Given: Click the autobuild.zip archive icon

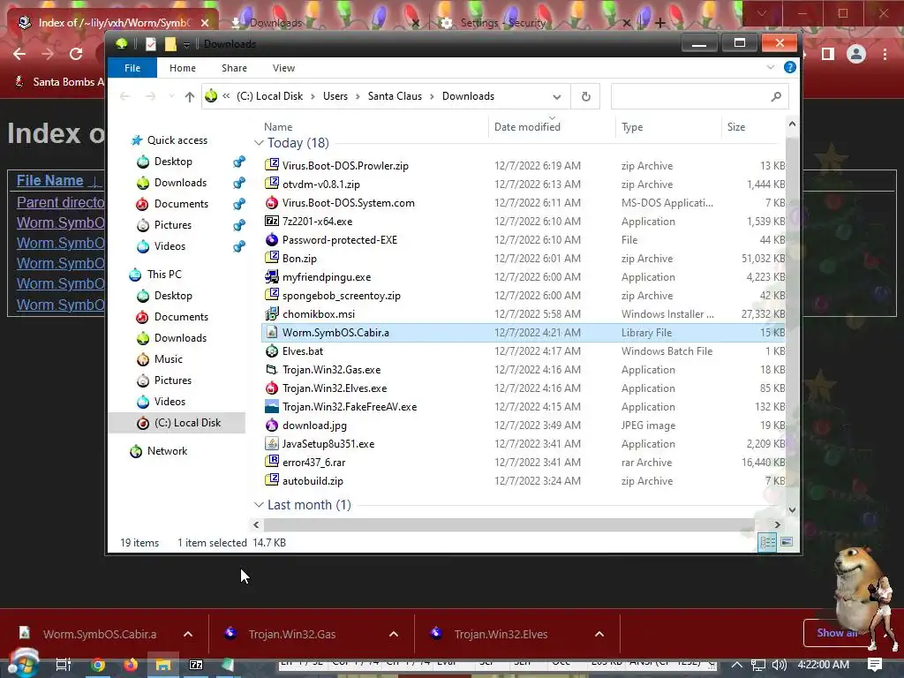Looking at the screenshot, I should pos(272,480).
